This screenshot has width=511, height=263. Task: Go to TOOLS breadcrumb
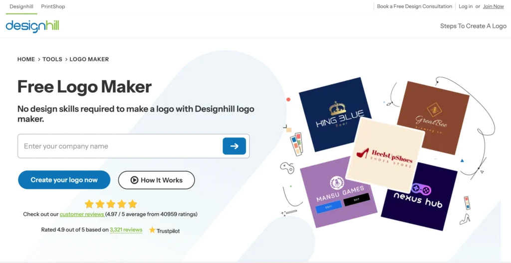(52, 59)
